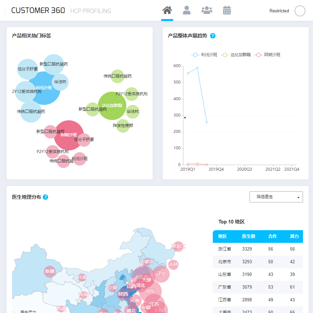This screenshot has height=313, width=313.
Task: Click the calendar icon in the top bar
Action: (227, 10)
